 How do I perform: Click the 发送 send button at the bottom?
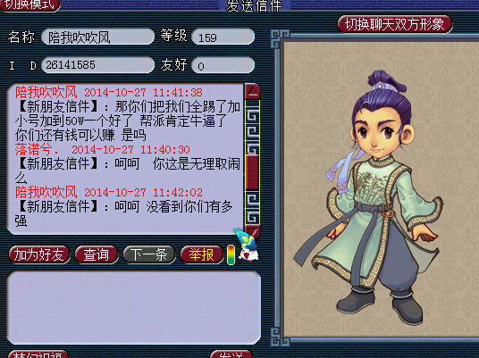pos(231,354)
